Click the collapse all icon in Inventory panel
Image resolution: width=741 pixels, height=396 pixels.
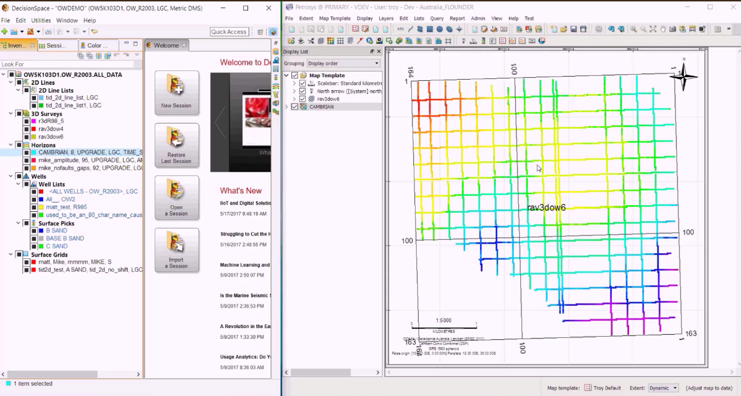[90, 56]
